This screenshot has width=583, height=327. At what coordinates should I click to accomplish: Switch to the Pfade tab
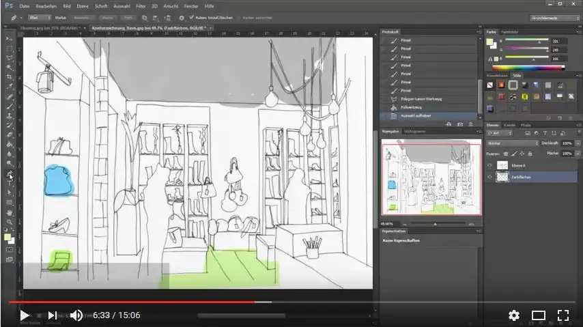click(x=526, y=126)
